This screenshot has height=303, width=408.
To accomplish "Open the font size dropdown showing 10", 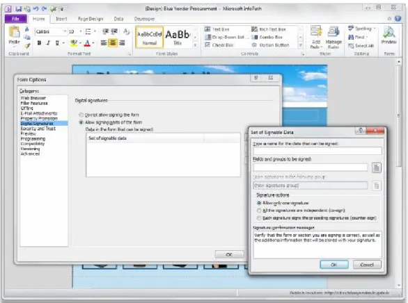I will click(x=81, y=32).
